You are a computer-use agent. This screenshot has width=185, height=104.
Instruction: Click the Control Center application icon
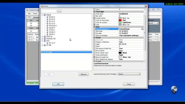tap(27, 10)
